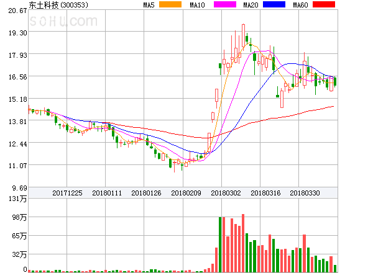This screenshot has width=373, height=273.
Task: Click the MA20 legend label
Action: pos(251,5)
